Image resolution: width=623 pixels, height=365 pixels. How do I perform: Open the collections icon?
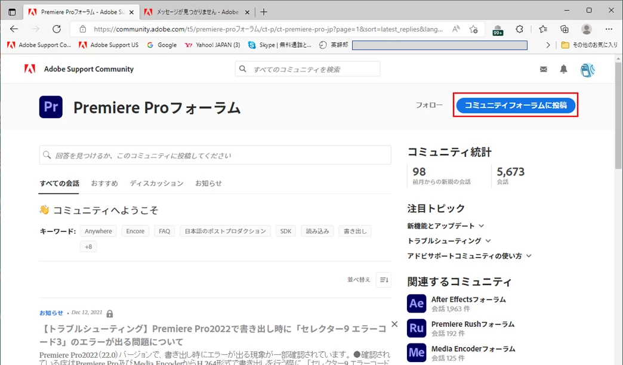(564, 29)
